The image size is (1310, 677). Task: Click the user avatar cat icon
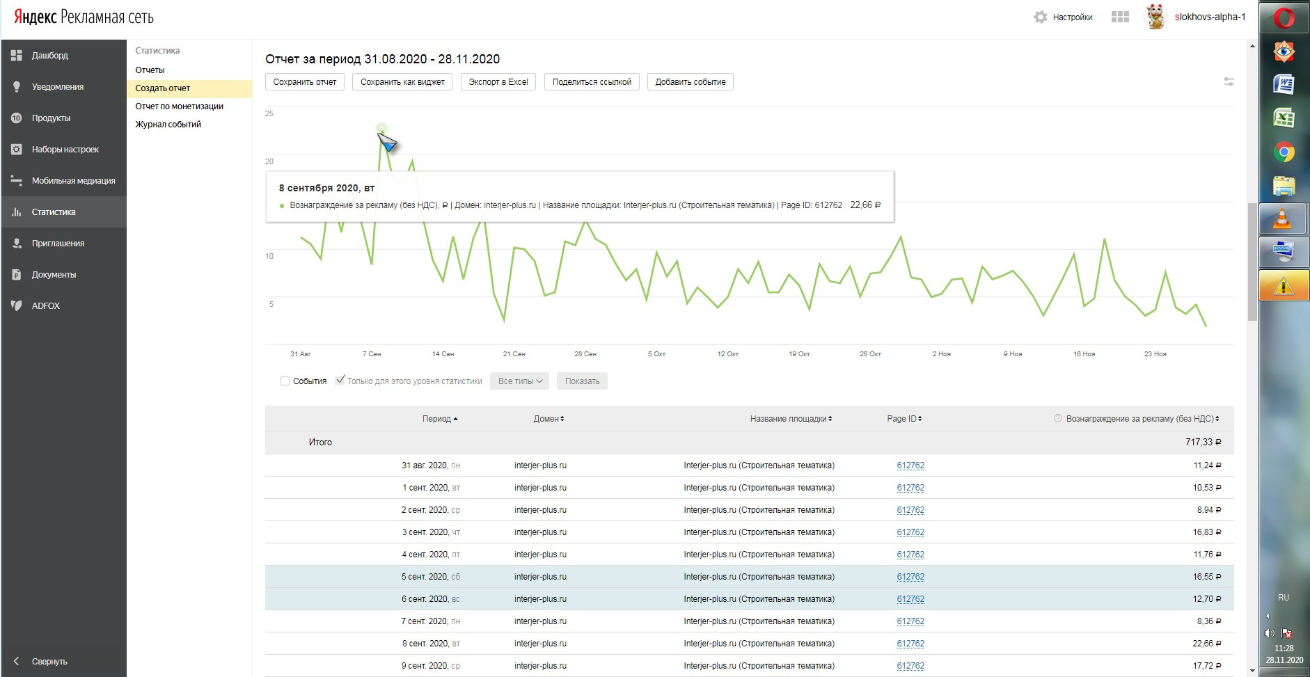pos(1155,17)
